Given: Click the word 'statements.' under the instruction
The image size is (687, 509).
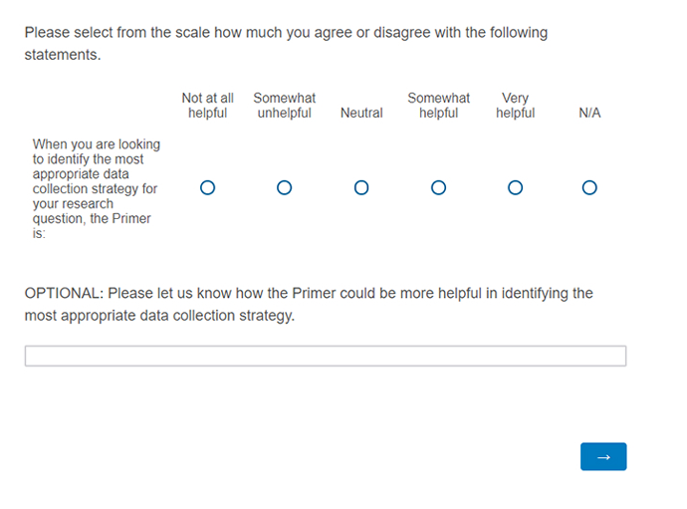Looking at the screenshot, I should [63, 55].
